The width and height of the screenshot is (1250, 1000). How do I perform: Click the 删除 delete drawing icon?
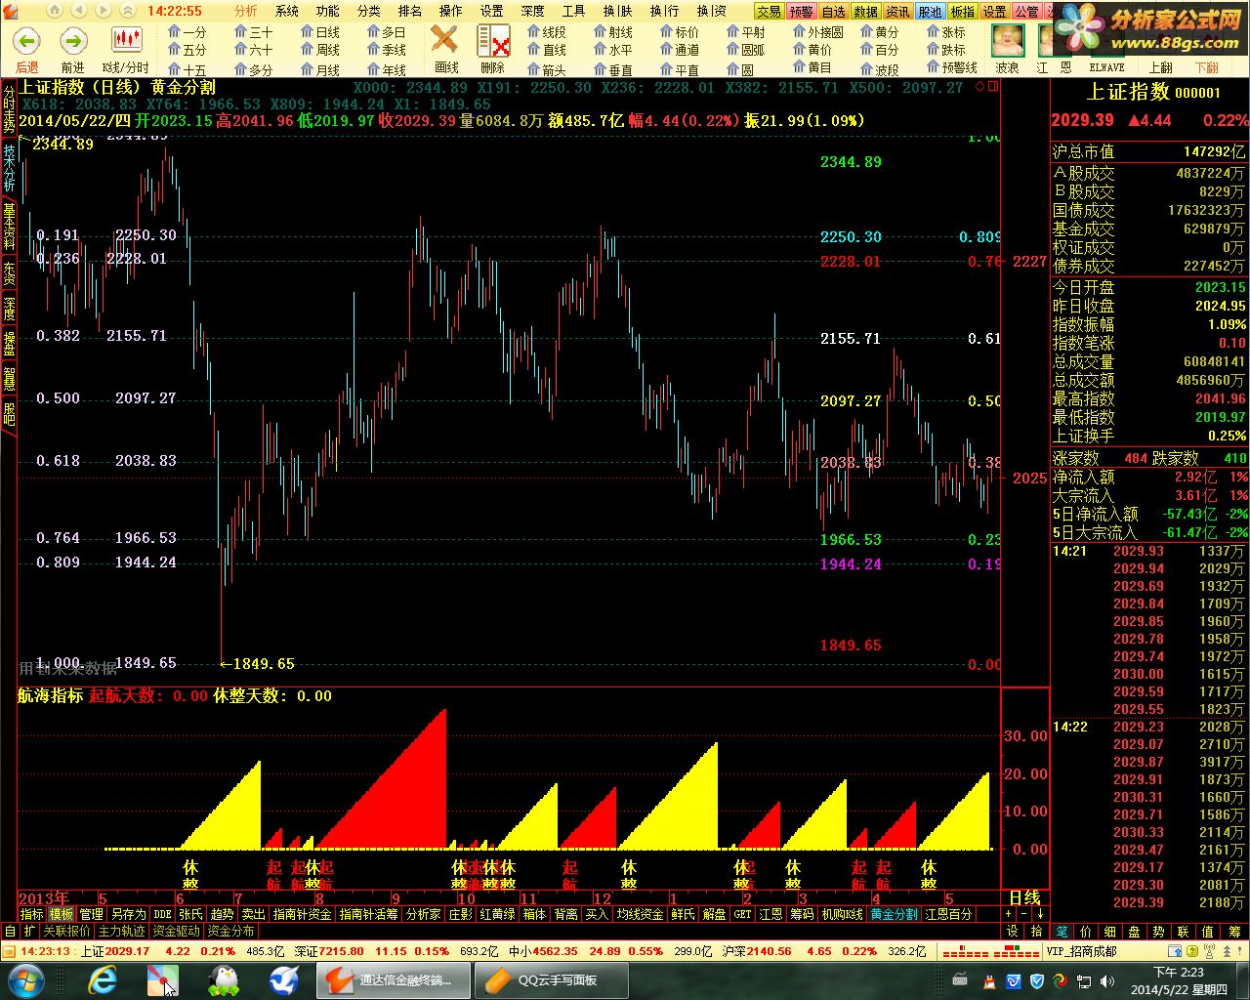tap(493, 41)
